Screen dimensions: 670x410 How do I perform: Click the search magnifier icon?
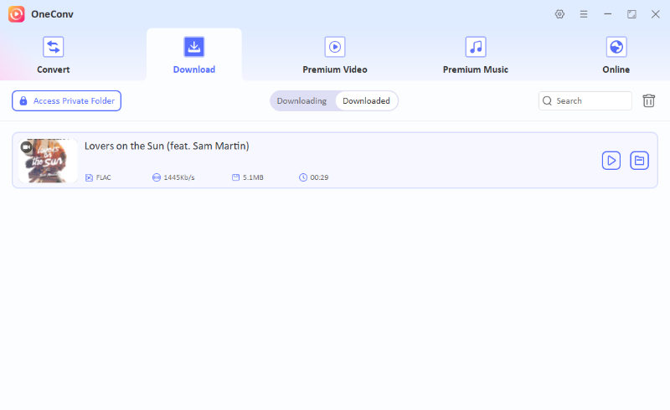547,100
